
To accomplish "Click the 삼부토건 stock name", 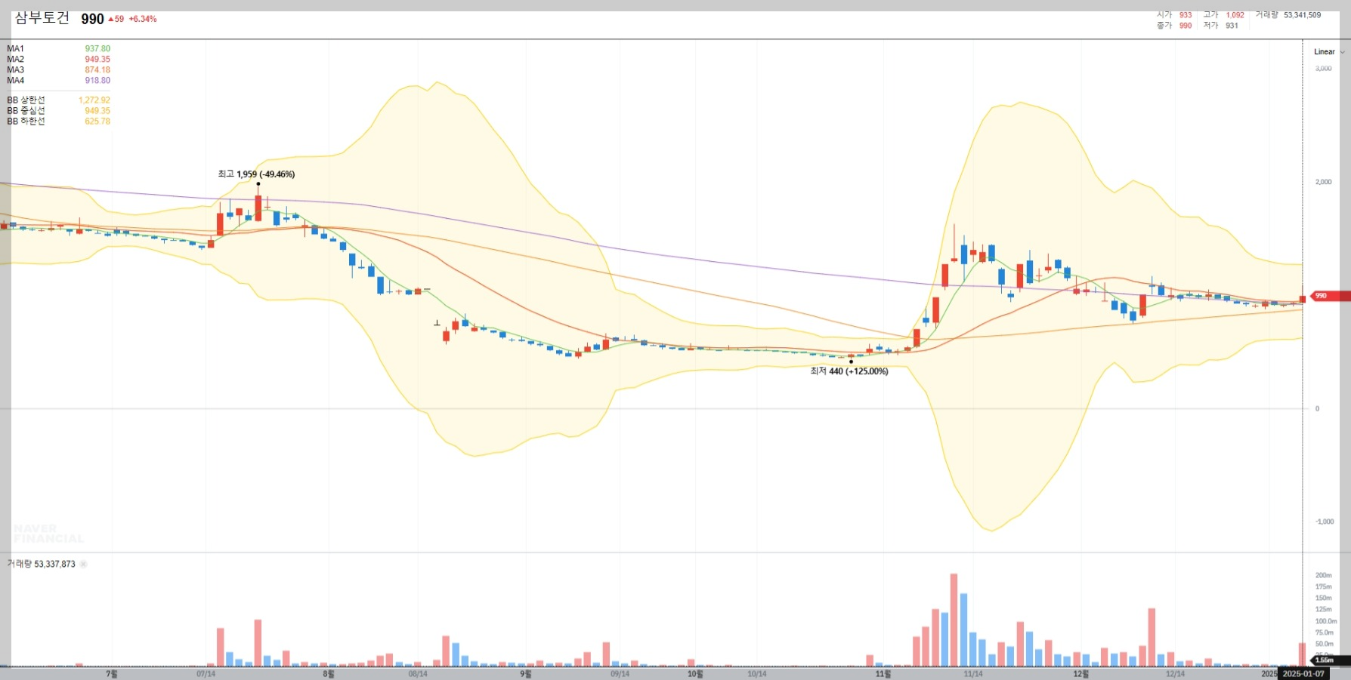I will pyautogui.click(x=42, y=18).
